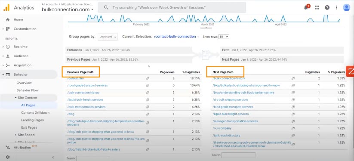Select the All Pages report

(x=28, y=105)
